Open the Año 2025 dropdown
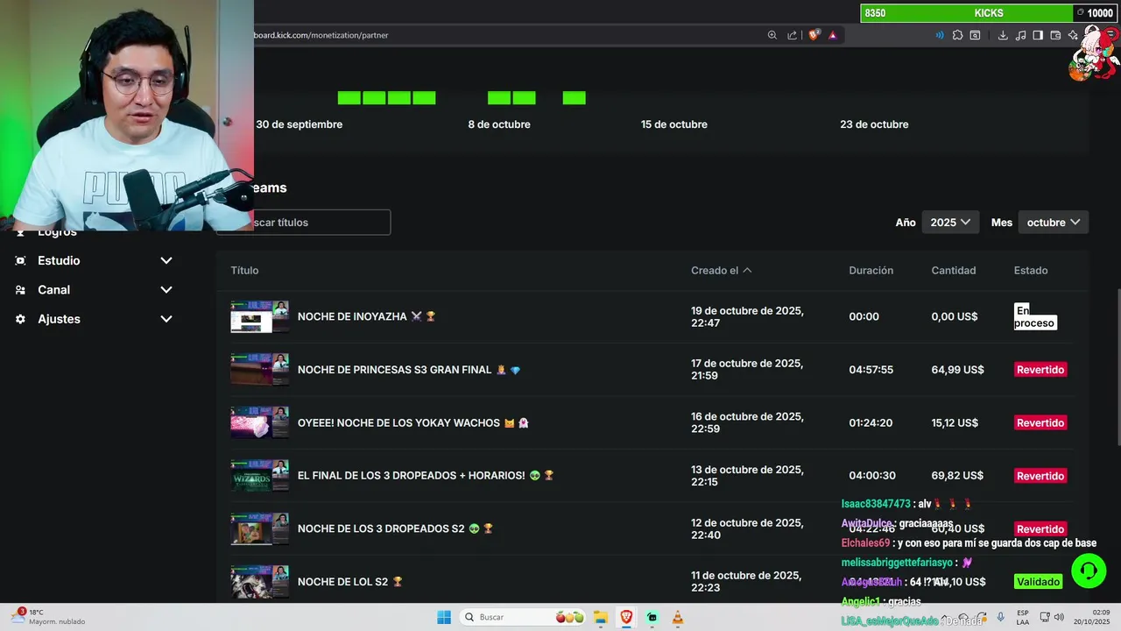 coord(950,223)
